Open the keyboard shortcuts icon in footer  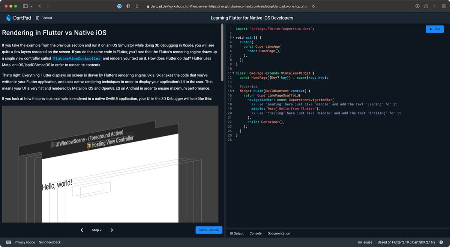click(x=9, y=242)
